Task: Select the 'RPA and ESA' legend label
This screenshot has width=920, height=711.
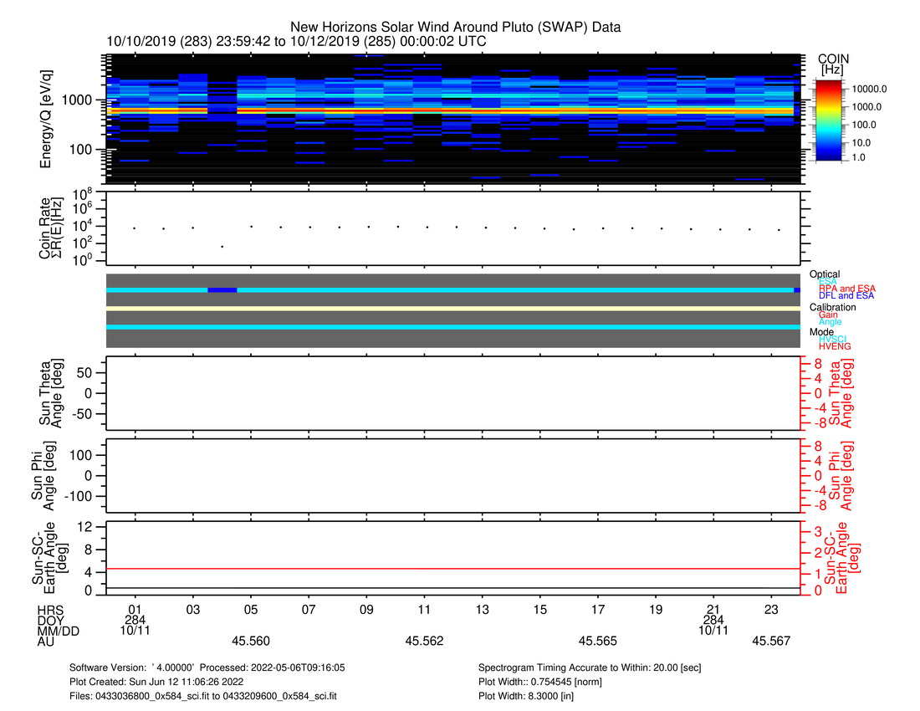Action: click(x=846, y=289)
